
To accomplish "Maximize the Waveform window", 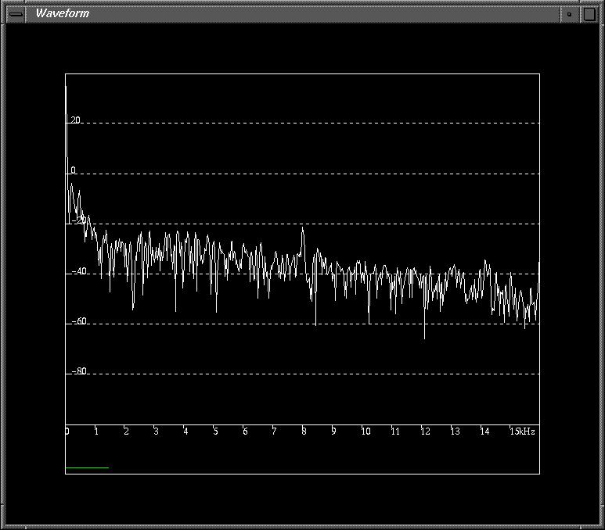I will click(x=589, y=13).
